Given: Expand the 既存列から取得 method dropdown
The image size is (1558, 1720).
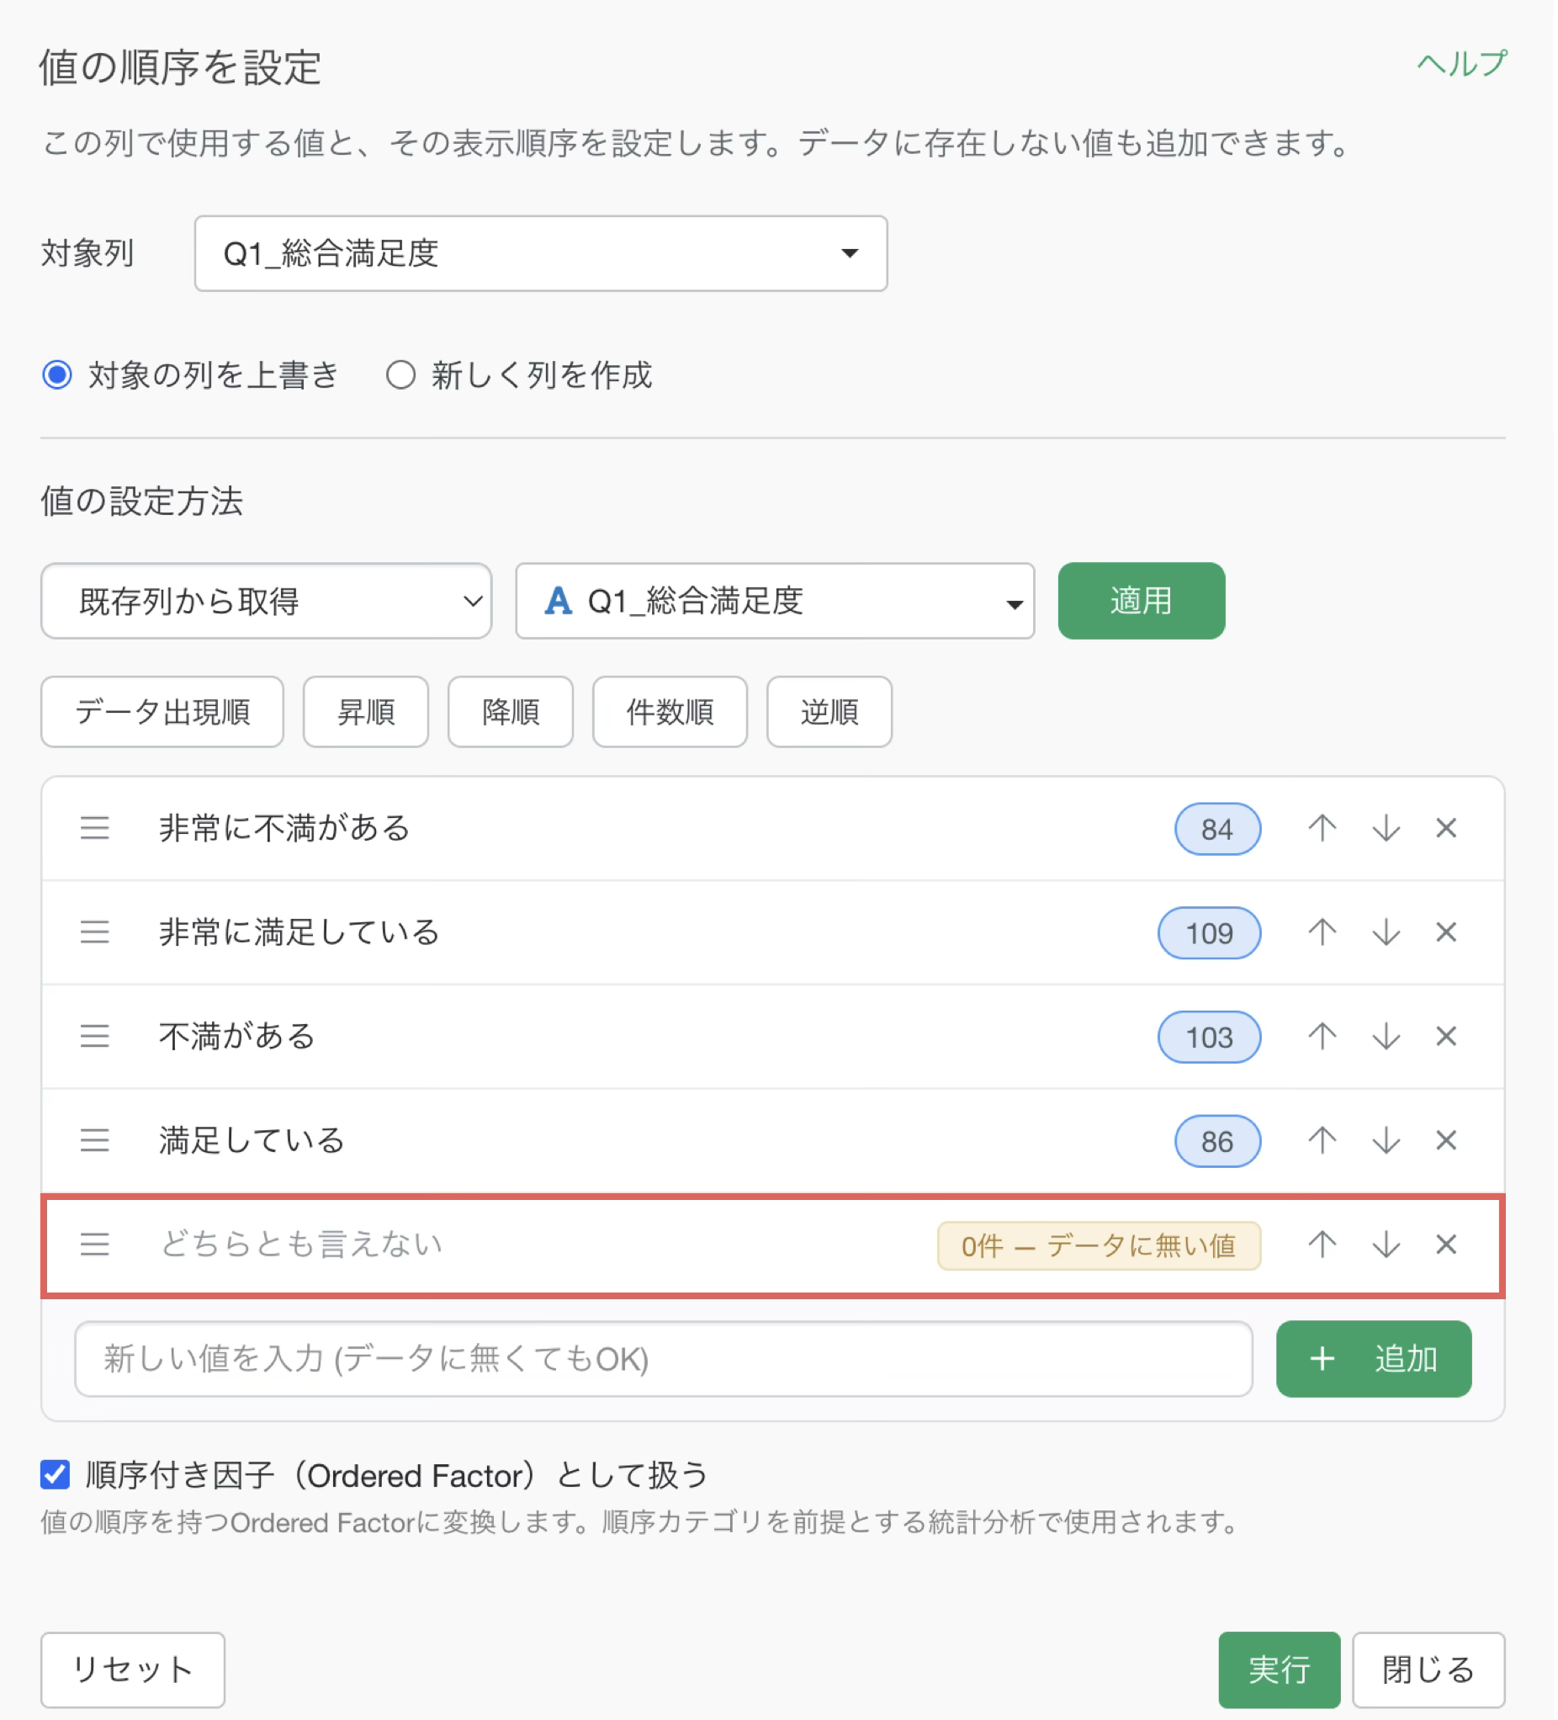Looking at the screenshot, I should [x=267, y=603].
